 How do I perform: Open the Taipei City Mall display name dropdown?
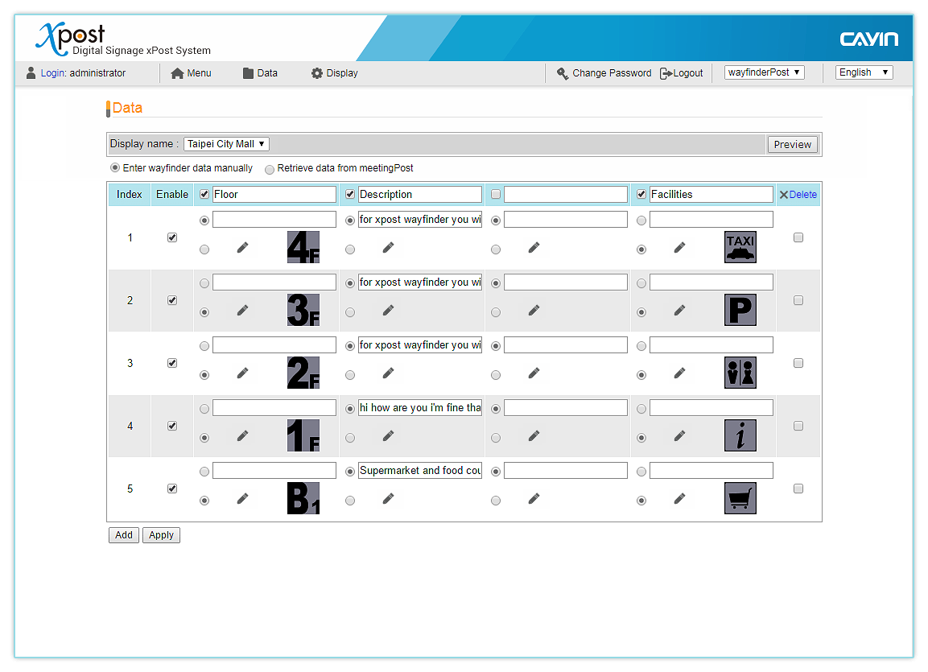(x=225, y=143)
